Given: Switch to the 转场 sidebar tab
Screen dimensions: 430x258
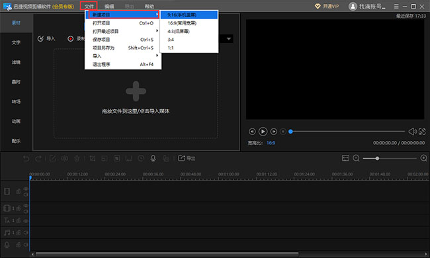Looking at the screenshot, I should [x=16, y=101].
